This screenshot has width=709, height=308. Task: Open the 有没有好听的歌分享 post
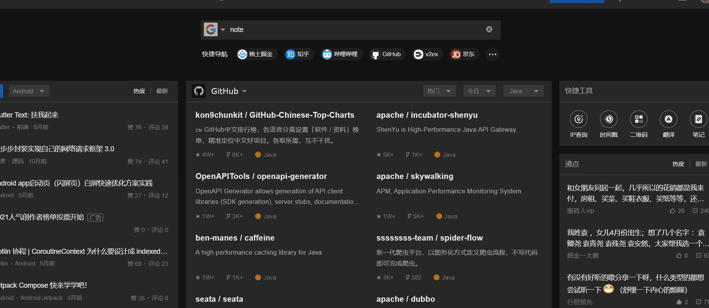636,283
